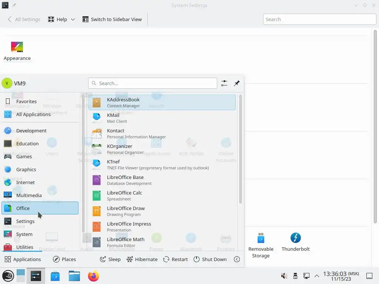Open the Help dropdown menu
Image resolution: width=379 pixels, height=284 pixels.
(x=61, y=19)
